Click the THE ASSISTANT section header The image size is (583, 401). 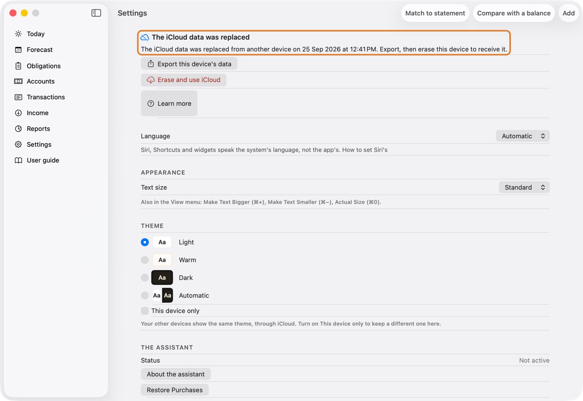(x=167, y=348)
